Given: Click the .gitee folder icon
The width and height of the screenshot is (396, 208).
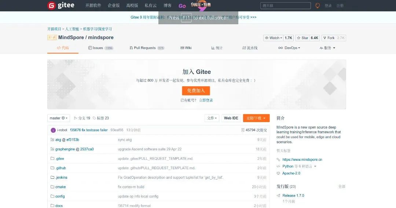Looking at the screenshot, I should [52, 159].
